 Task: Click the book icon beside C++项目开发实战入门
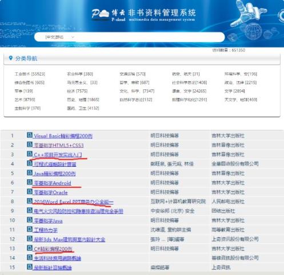pos(30,154)
